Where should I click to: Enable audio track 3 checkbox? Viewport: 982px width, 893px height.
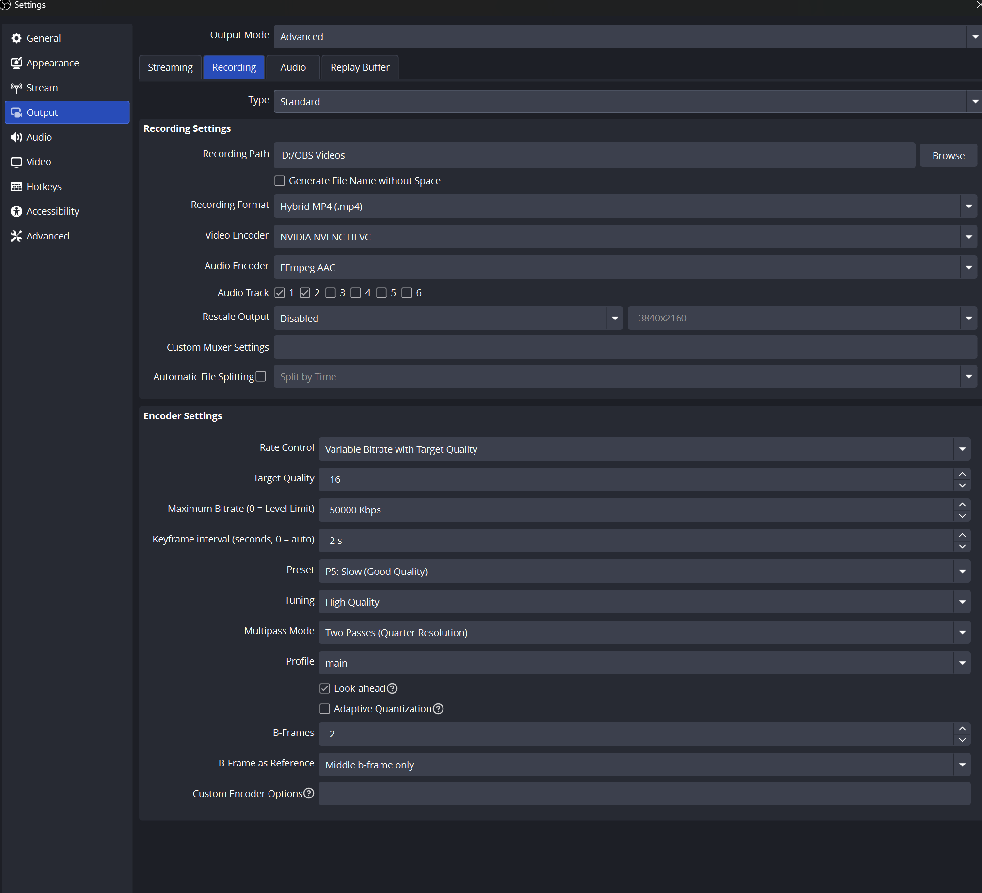coord(330,293)
